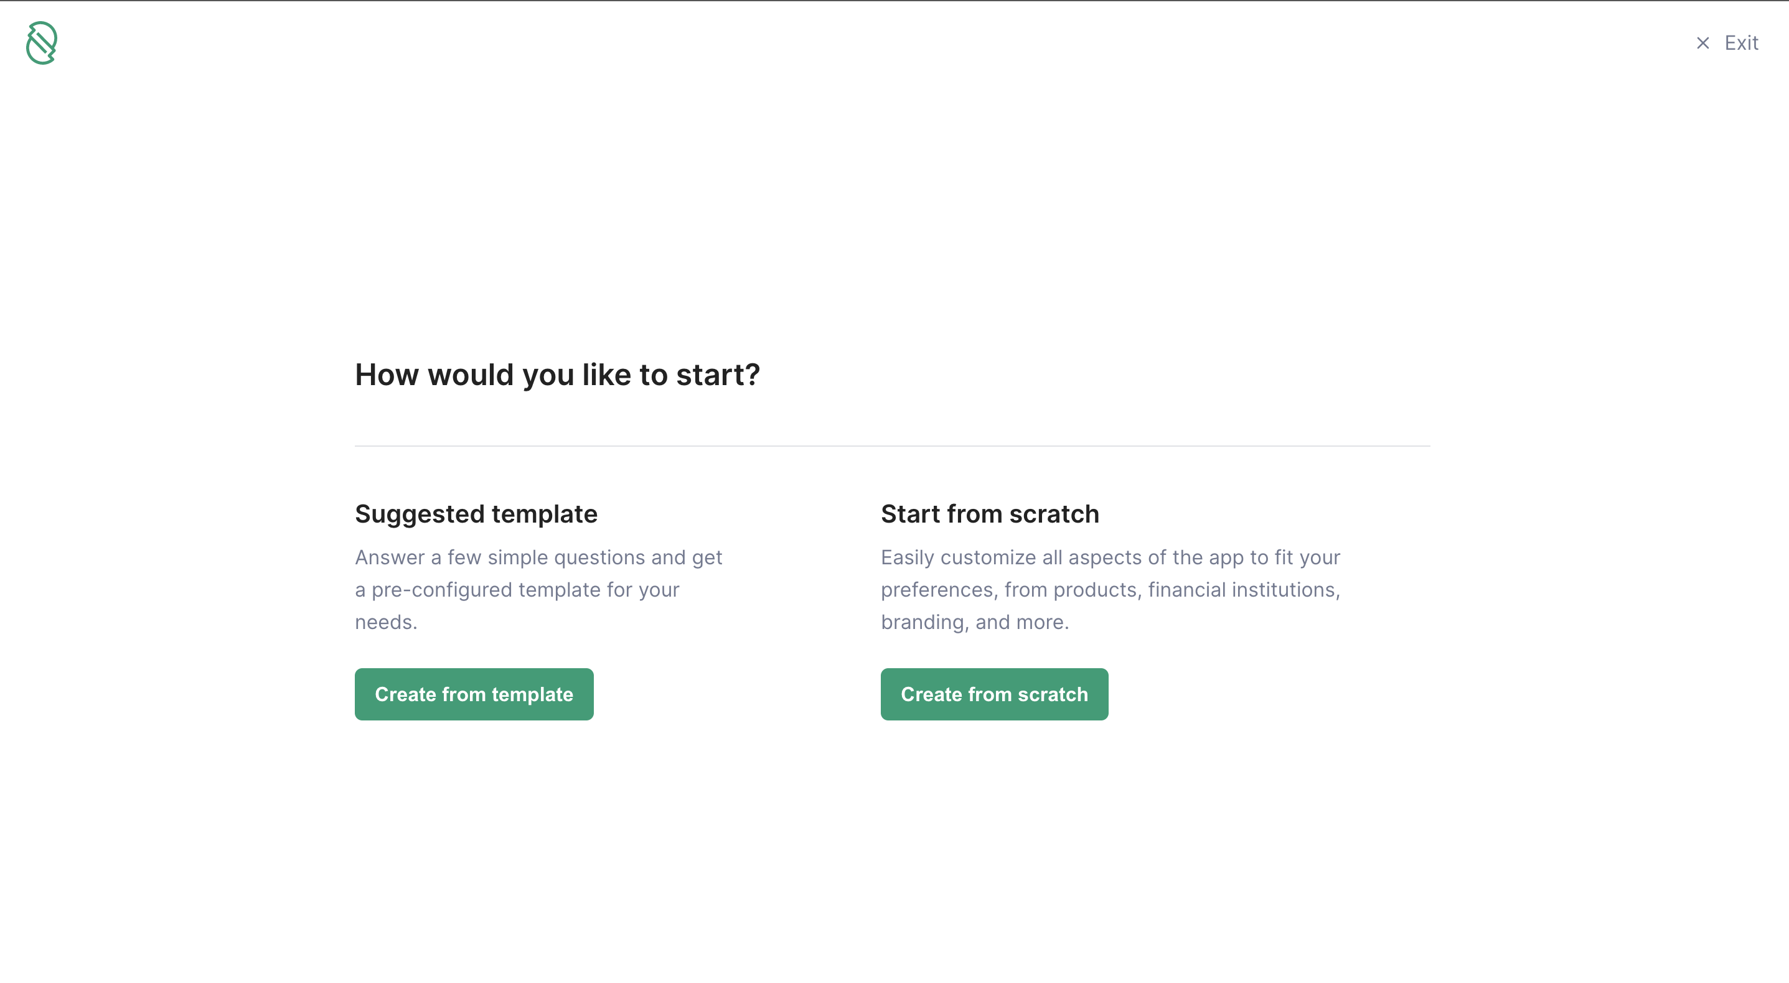Click the 'Easily customize all aspects' text line
Screen dimensions: 1789x983
(1110, 557)
